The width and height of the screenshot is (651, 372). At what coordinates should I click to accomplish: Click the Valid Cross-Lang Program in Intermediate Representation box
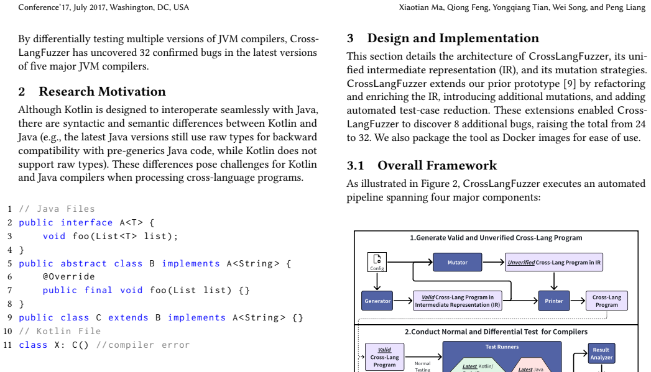458,301
